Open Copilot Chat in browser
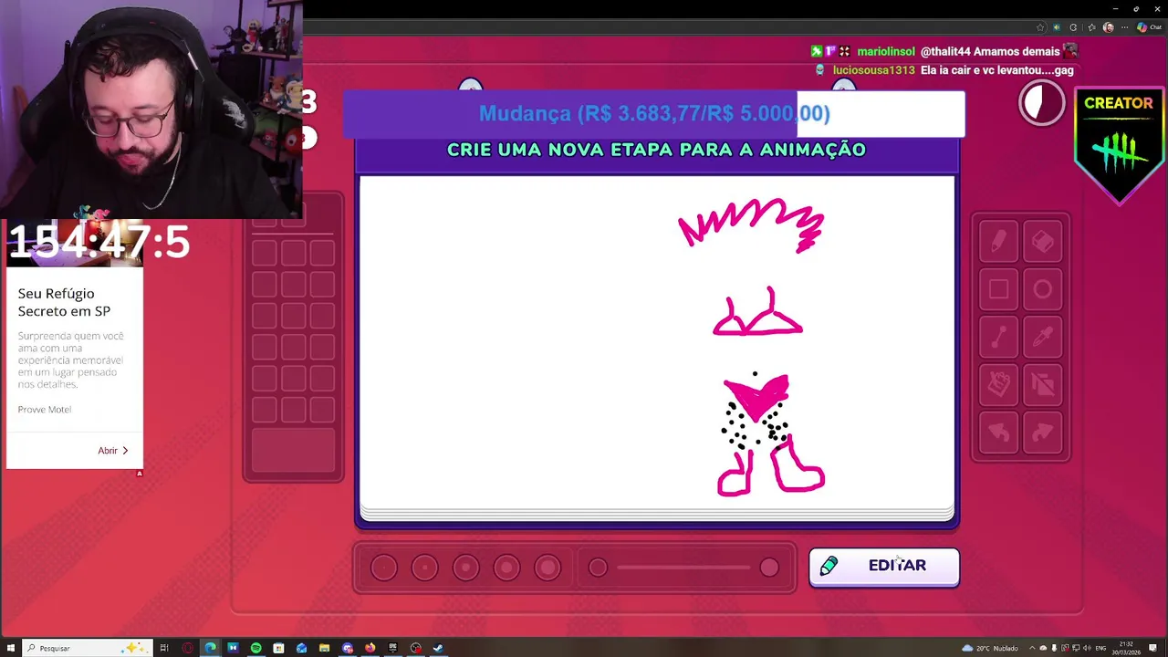The image size is (1168, 657). click(1149, 27)
